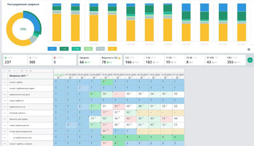
Task: Collapse the ремонт турбин row
Action: pos(5,82)
